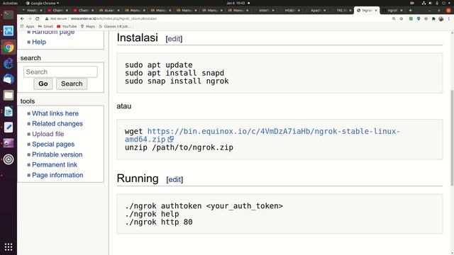Open Special pages link

[x=53, y=144]
